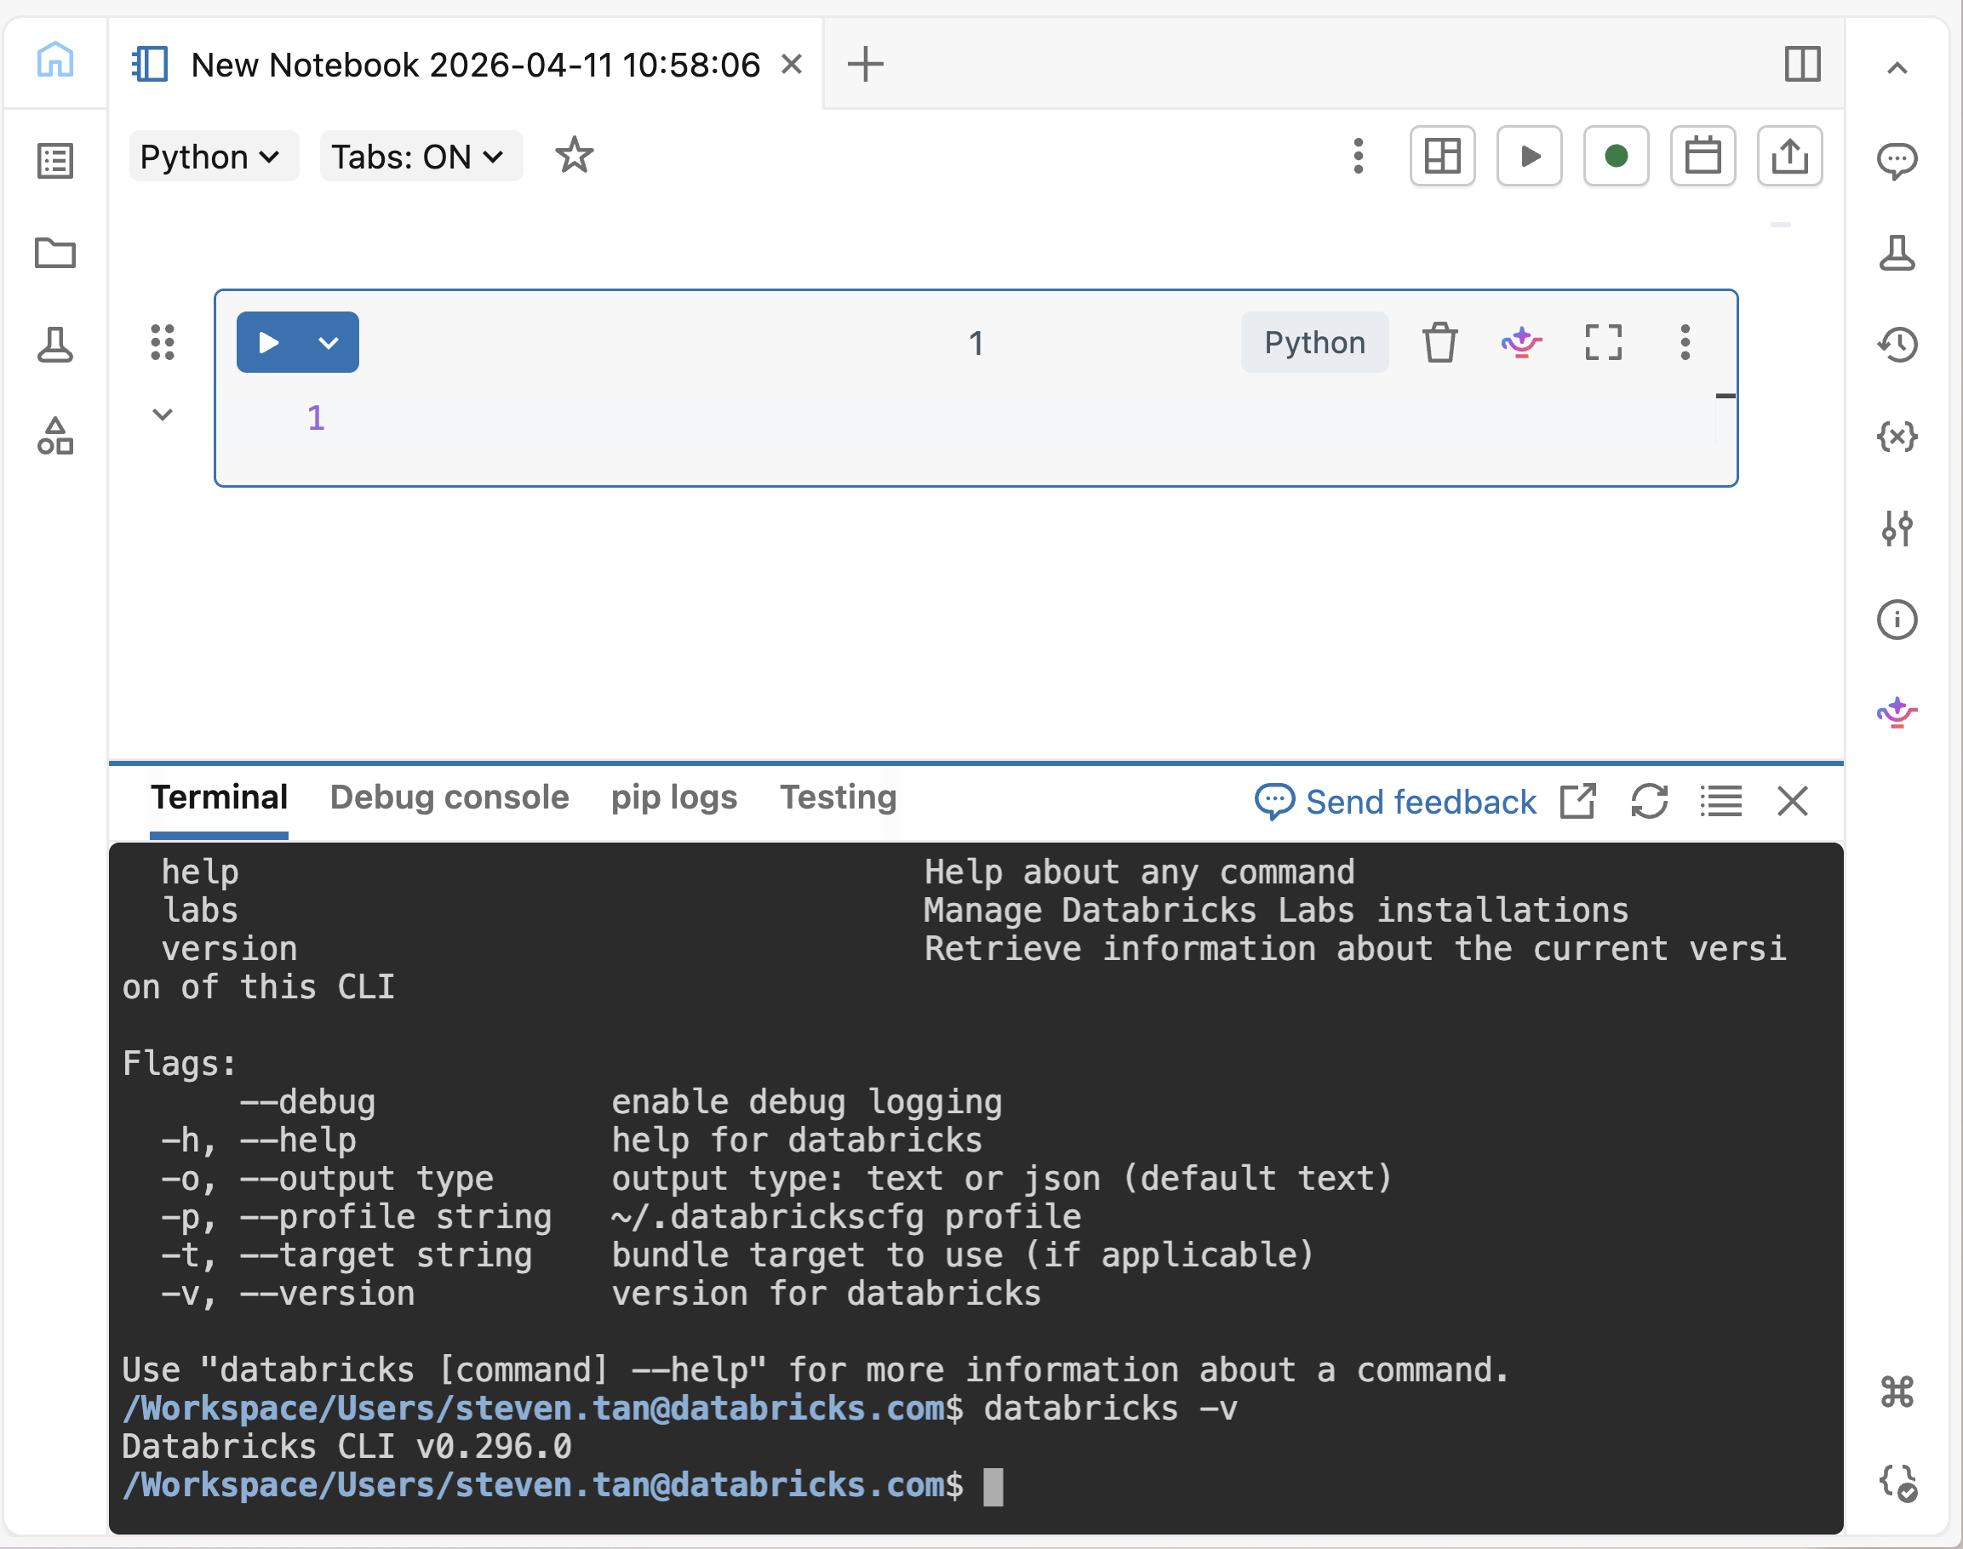Image resolution: width=1963 pixels, height=1549 pixels.
Task: Switch to Testing tab
Action: (838, 798)
